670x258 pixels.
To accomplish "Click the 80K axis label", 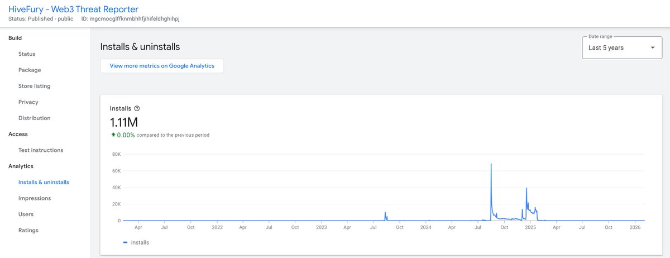I will (116, 154).
